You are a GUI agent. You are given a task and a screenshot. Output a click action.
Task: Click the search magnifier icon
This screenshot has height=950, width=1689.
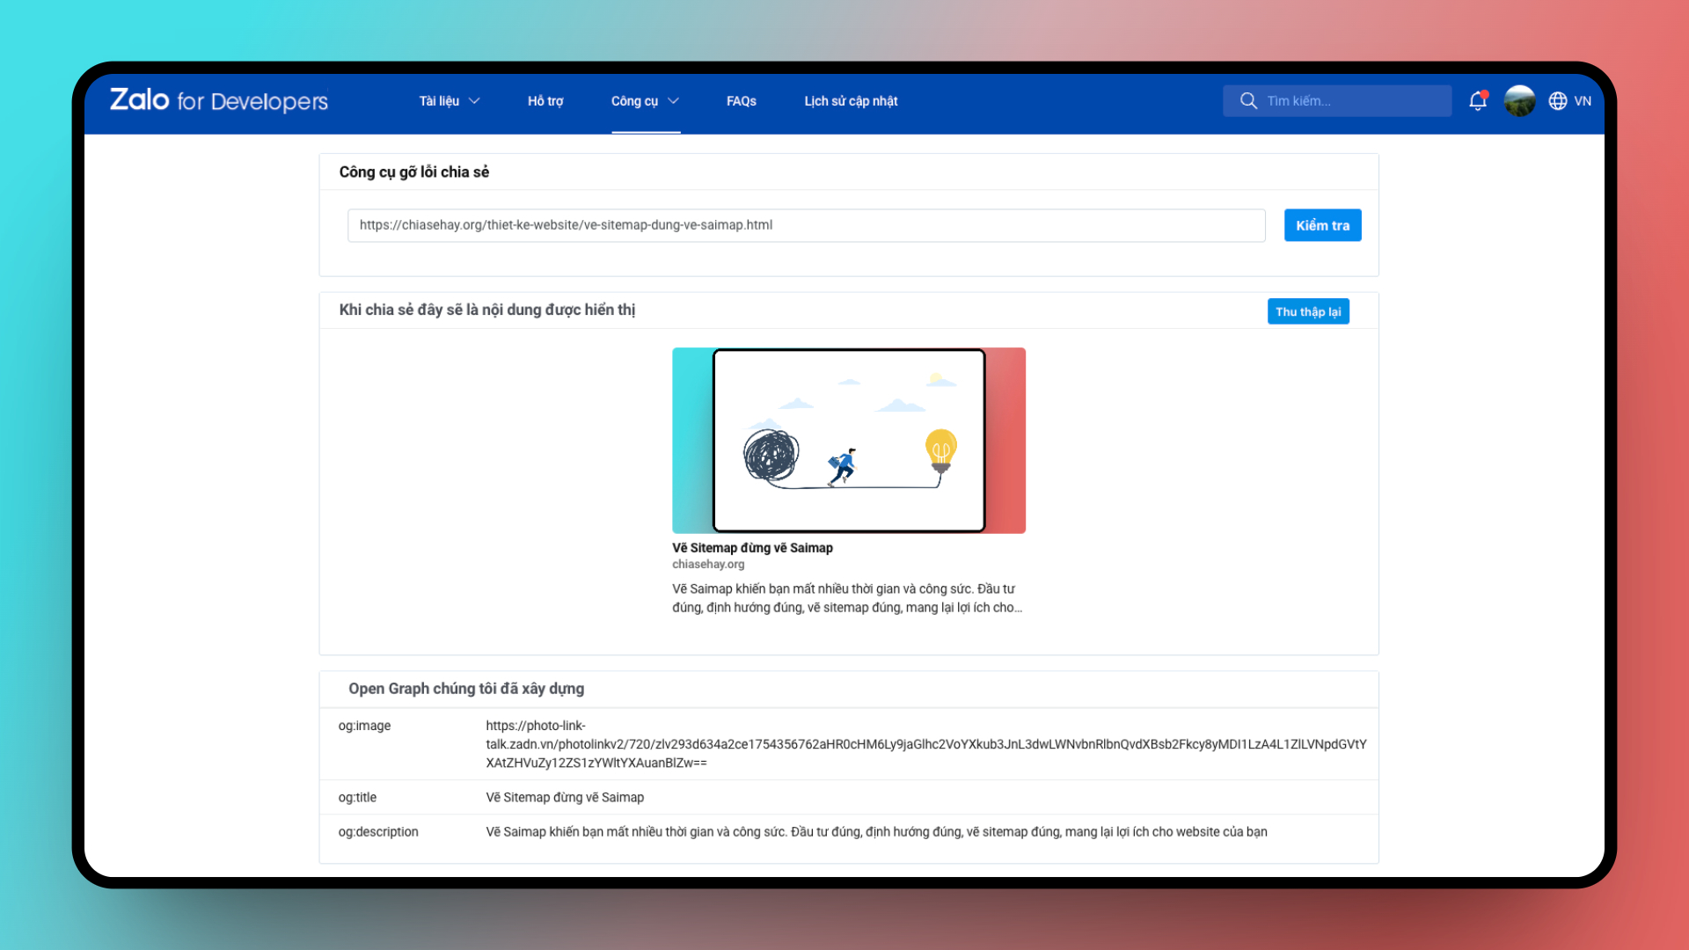(x=1248, y=101)
